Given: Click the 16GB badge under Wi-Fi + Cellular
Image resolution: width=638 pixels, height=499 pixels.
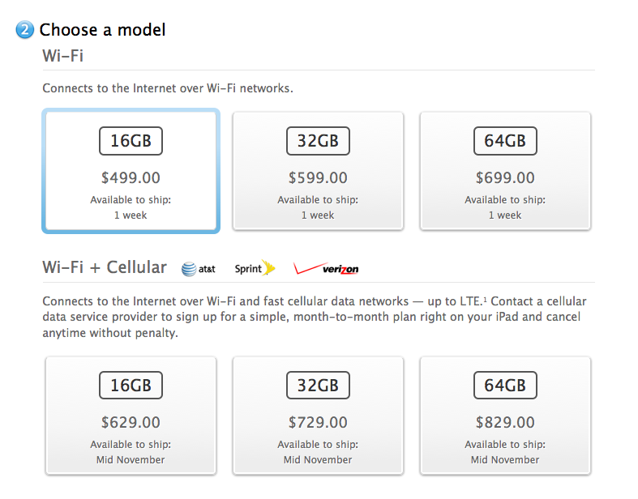Looking at the screenshot, I should click(x=131, y=386).
